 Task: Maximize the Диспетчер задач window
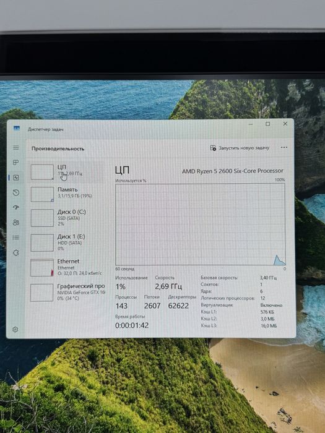[267, 124]
